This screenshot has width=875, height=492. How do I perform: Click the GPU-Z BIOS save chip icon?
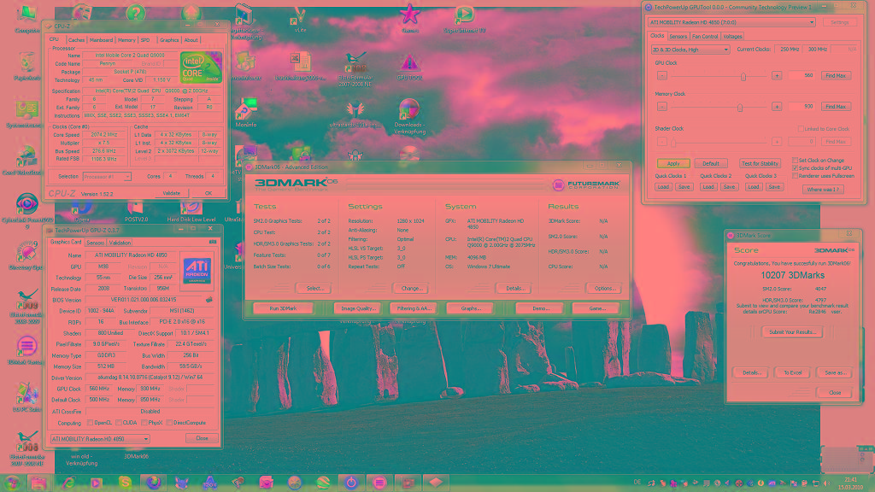point(209,300)
